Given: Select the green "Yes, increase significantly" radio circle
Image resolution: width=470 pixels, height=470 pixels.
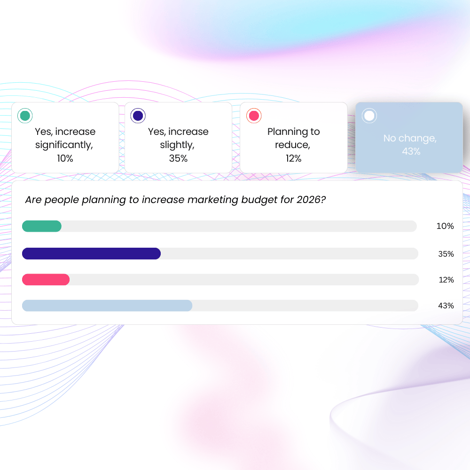Looking at the screenshot, I should (25, 116).
